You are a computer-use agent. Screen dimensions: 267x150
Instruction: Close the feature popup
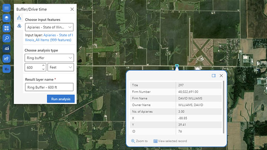point(221,76)
